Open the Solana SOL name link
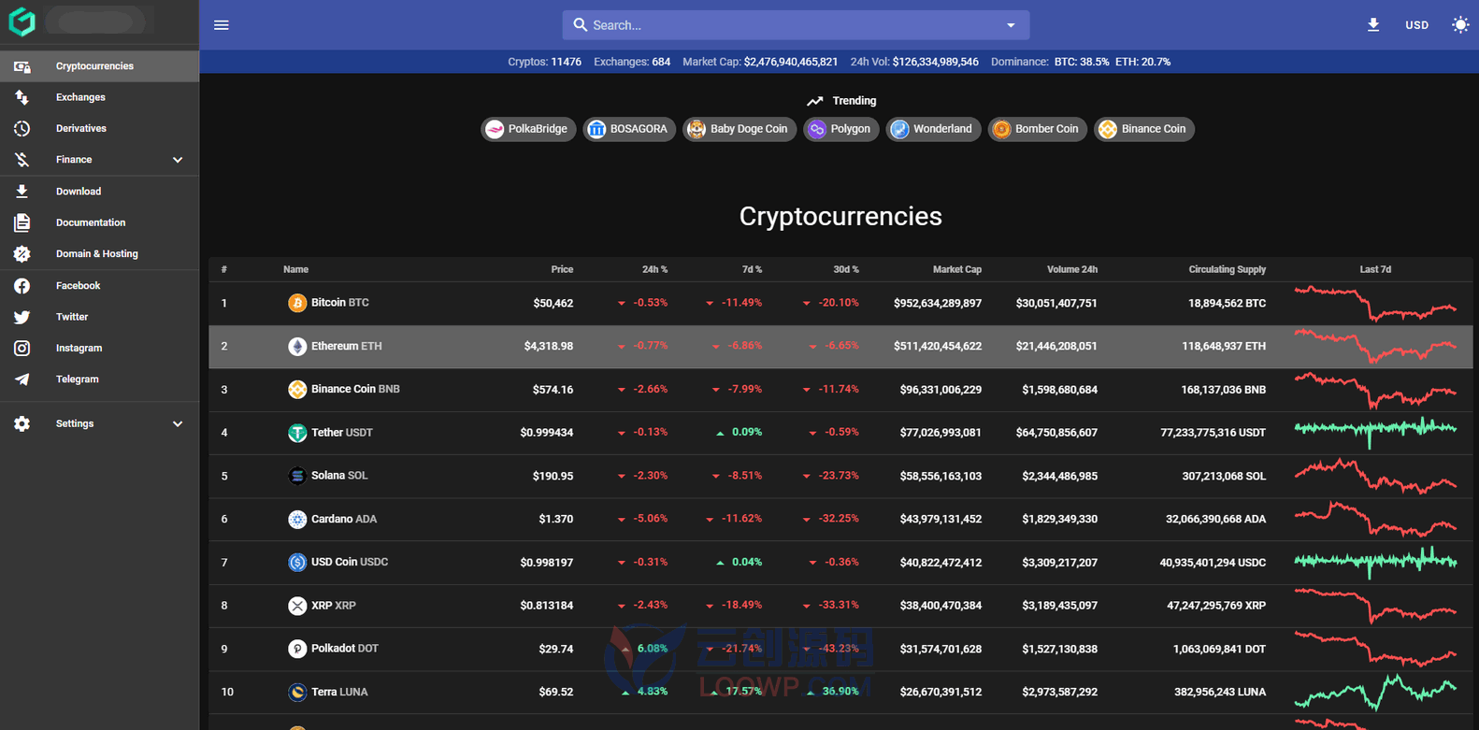Viewport: 1479px width, 730px height. [x=339, y=476]
